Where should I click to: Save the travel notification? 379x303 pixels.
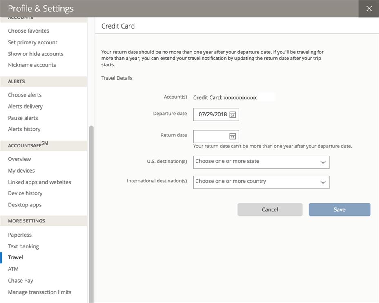(339, 209)
